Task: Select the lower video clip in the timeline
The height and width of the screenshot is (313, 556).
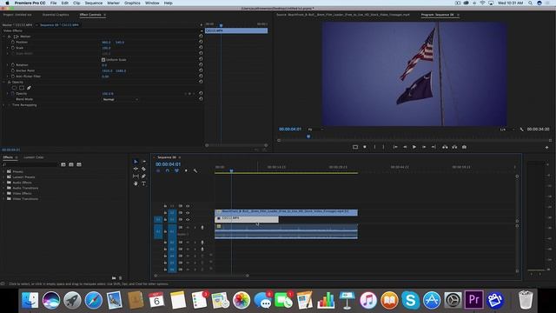Action: [x=247, y=219]
